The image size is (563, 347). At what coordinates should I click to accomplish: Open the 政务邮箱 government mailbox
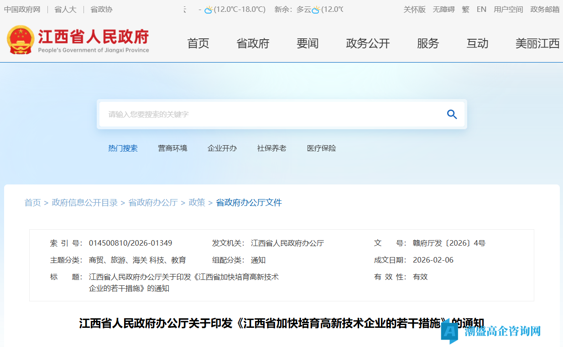[544, 9]
